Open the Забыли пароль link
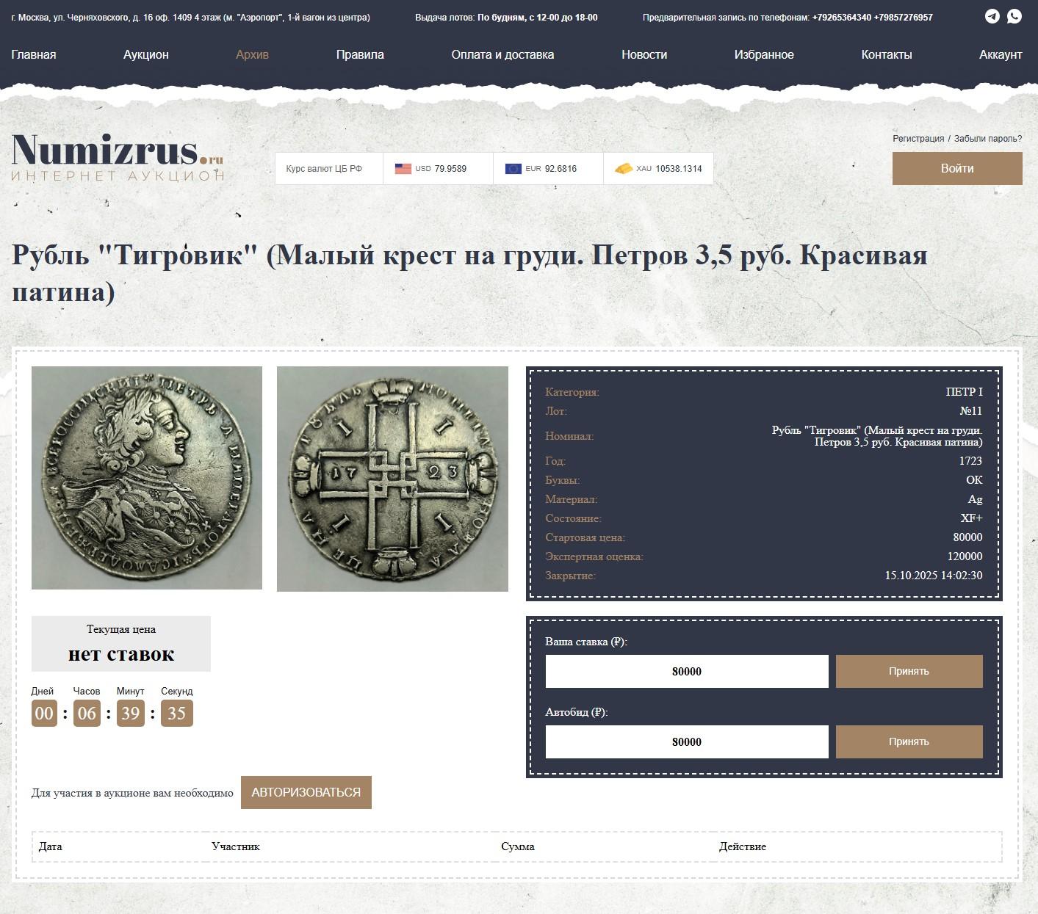Screen dimensions: 1038x914 click(x=988, y=138)
